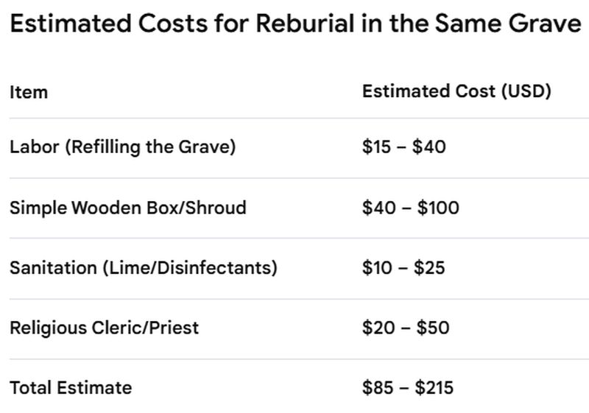589x413 pixels.
Task: Select the Religious Cleric/Priest row label
Action: [x=104, y=328]
